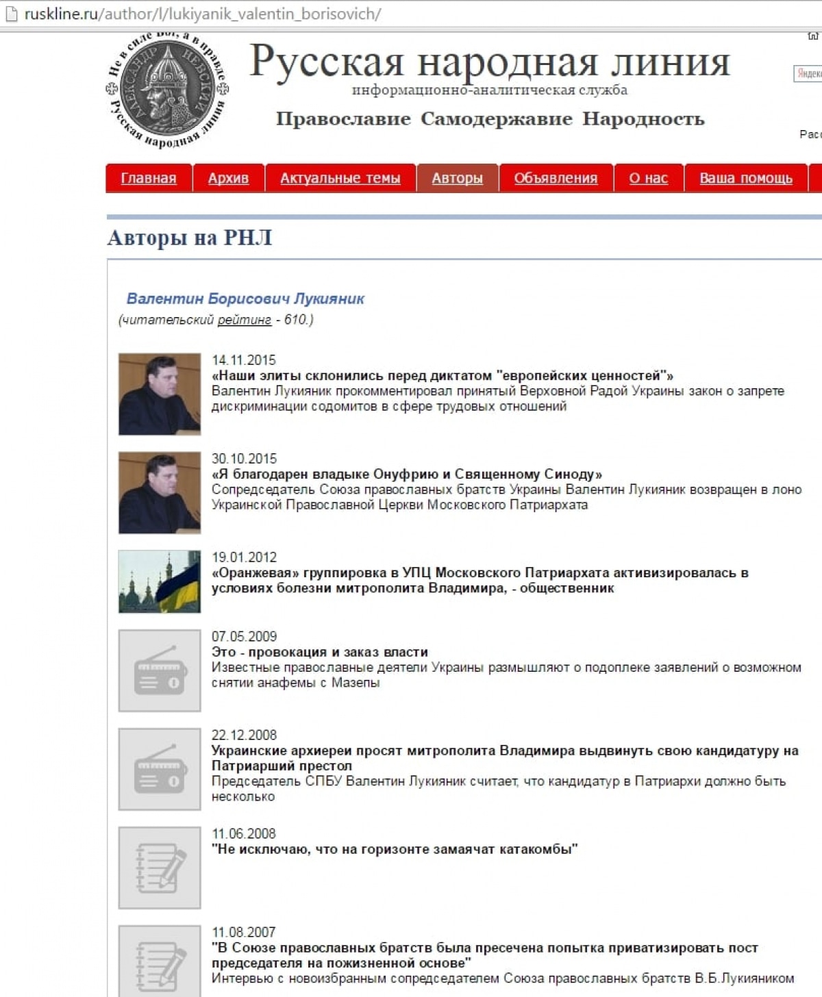Screen dimensions: 822x997
Task: Open article about «Оранжевая» группировка в УПЦ
Action: point(480,580)
